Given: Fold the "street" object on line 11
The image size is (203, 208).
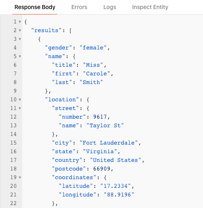Looking at the screenshot, I should 20,108.
